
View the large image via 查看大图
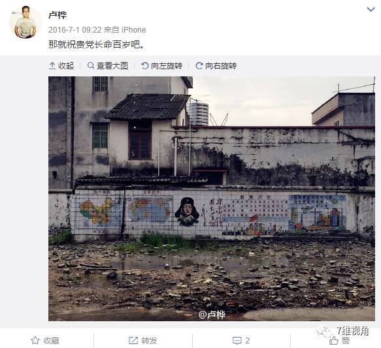pyautogui.click(x=112, y=66)
